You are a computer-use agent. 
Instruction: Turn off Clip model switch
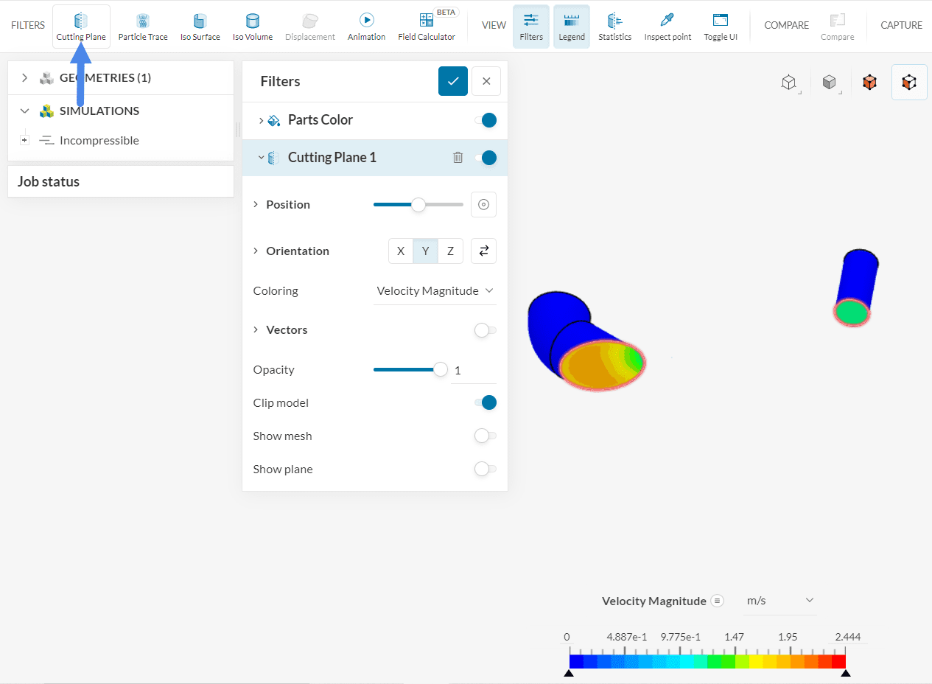pyautogui.click(x=485, y=403)
